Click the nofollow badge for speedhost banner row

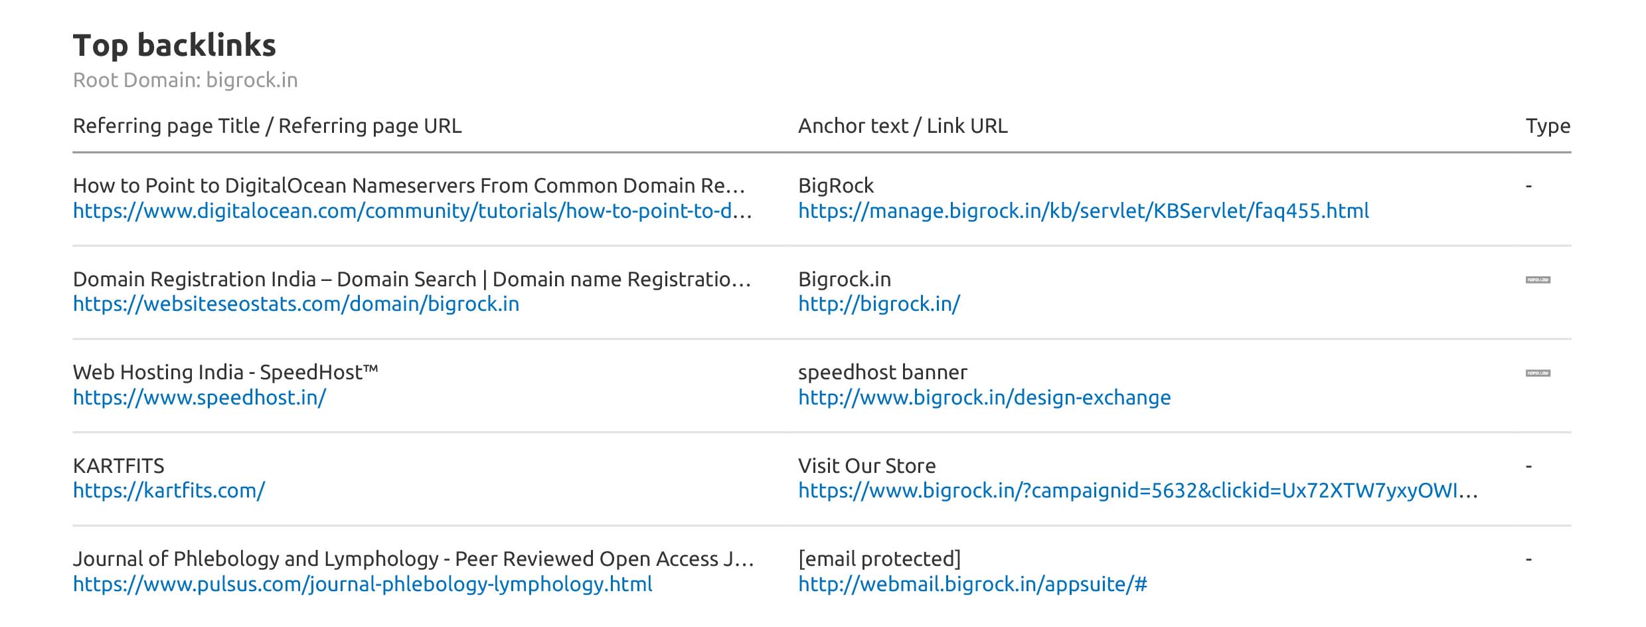coord(1538,373)
